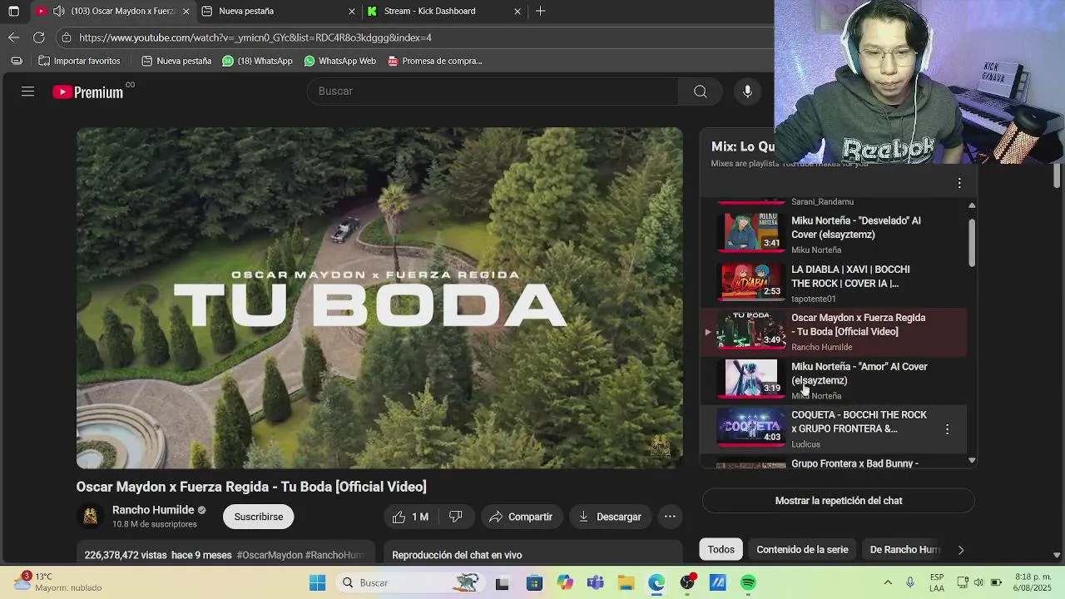
Task: Open Windows Start menu
Action: [x=317, y=583]
